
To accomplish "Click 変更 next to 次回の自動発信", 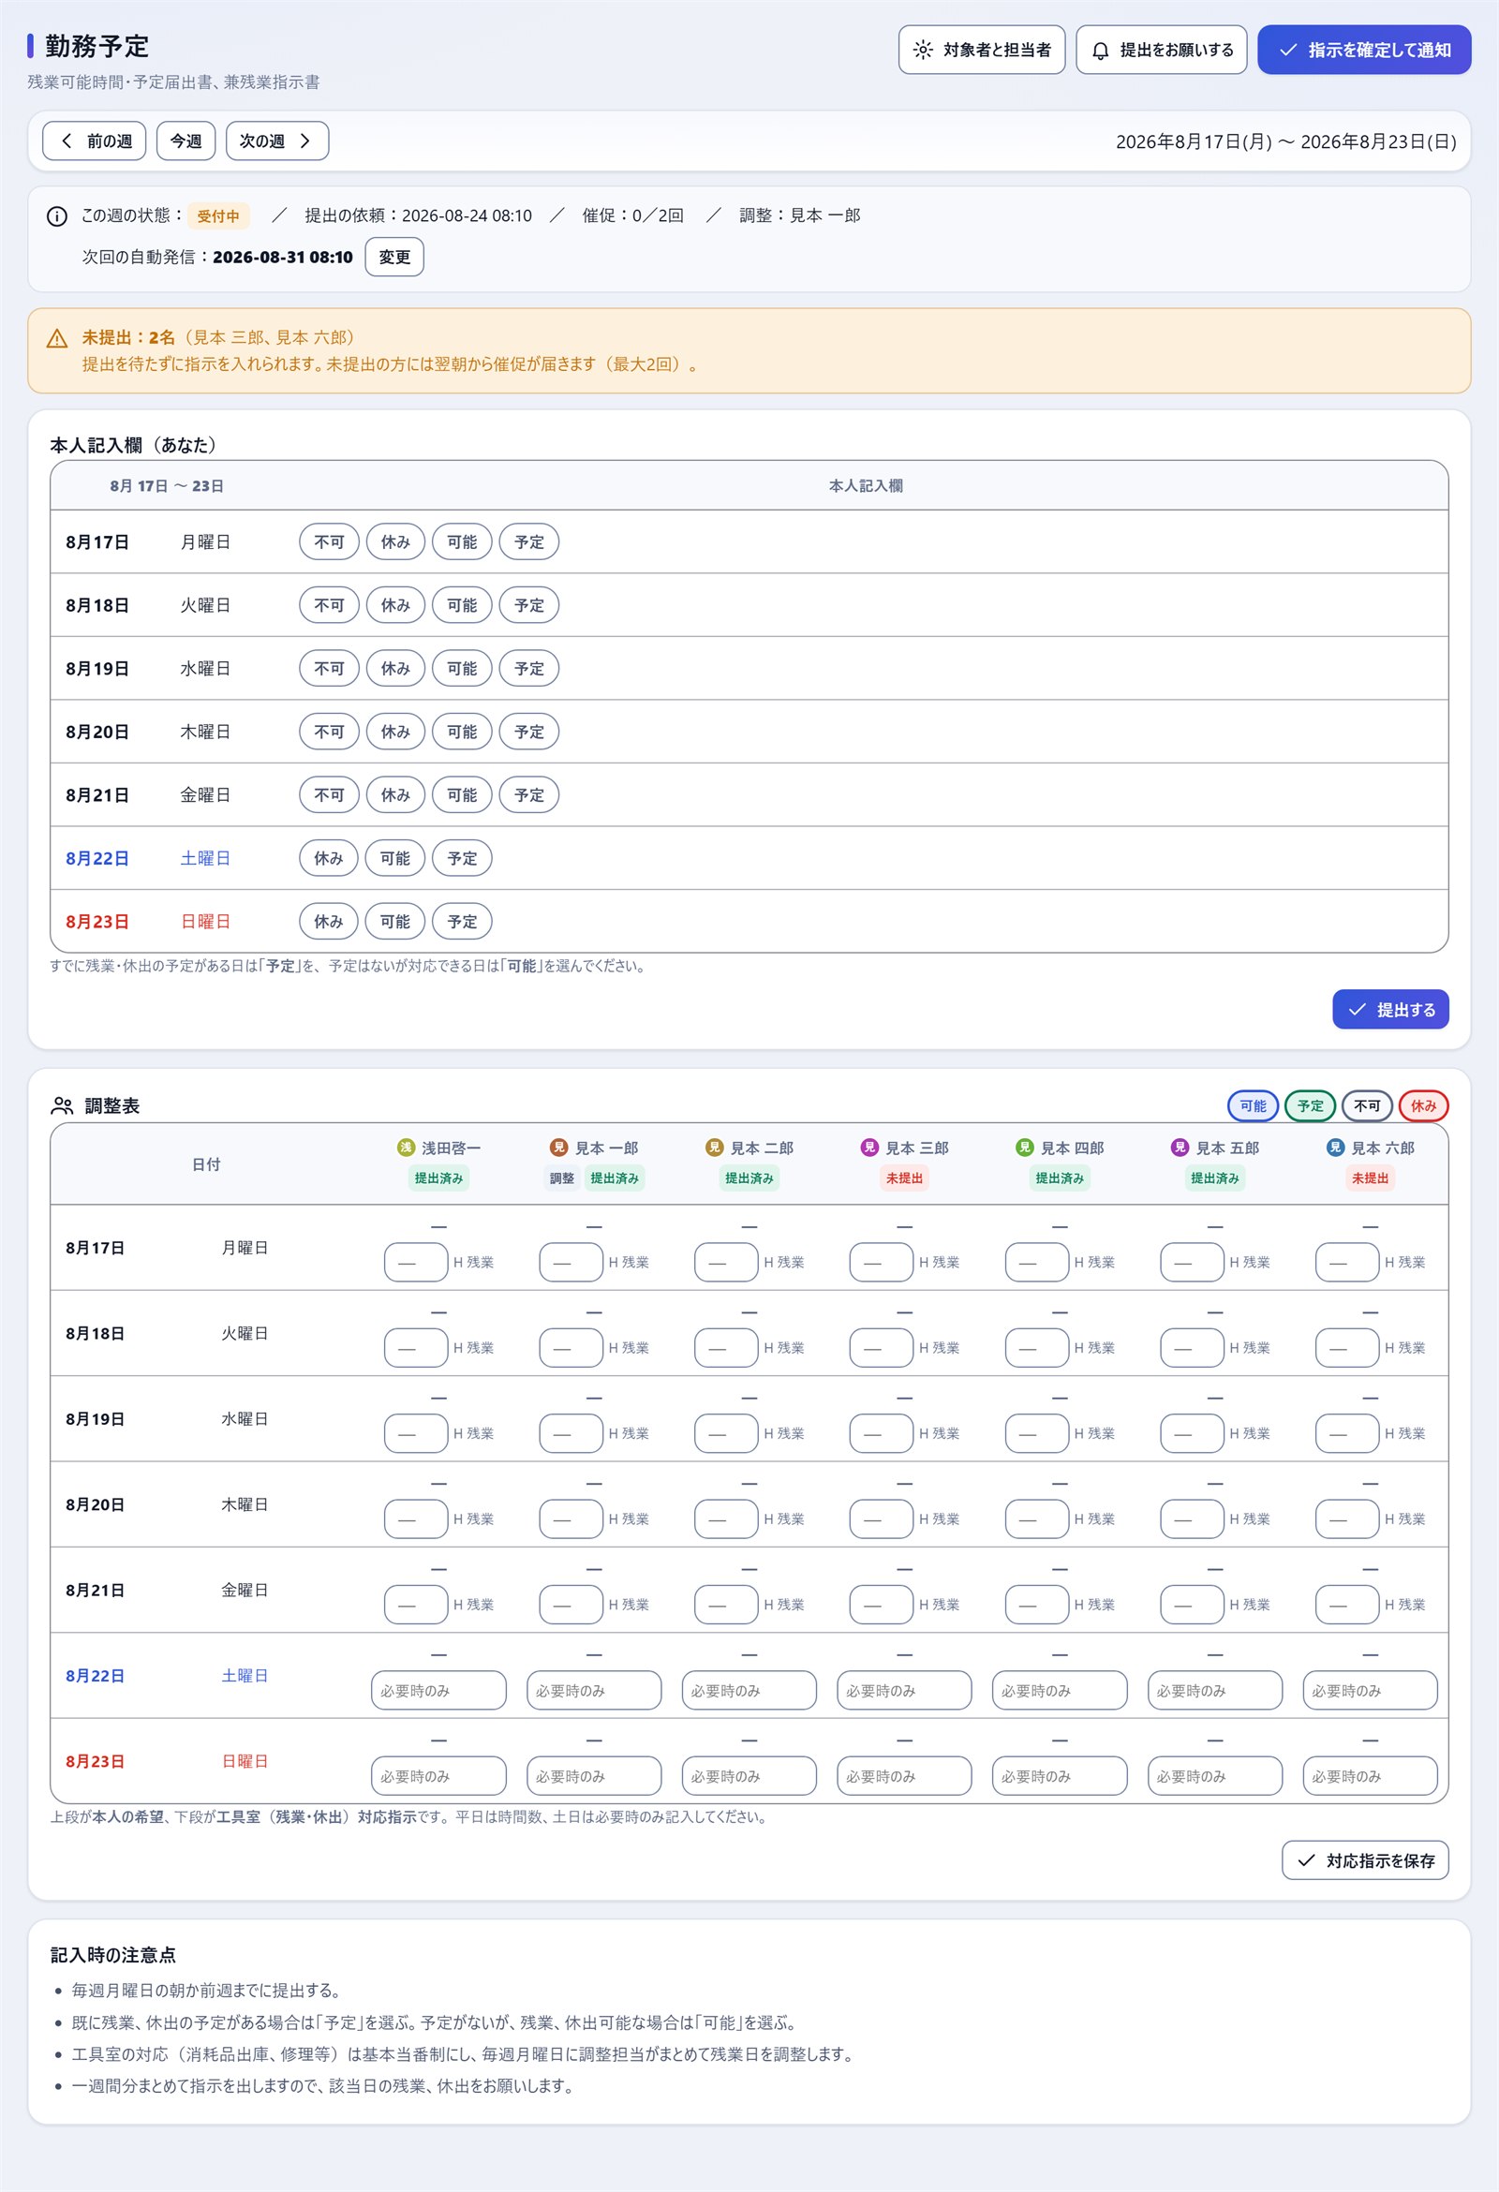I will [x=394, y=257].
